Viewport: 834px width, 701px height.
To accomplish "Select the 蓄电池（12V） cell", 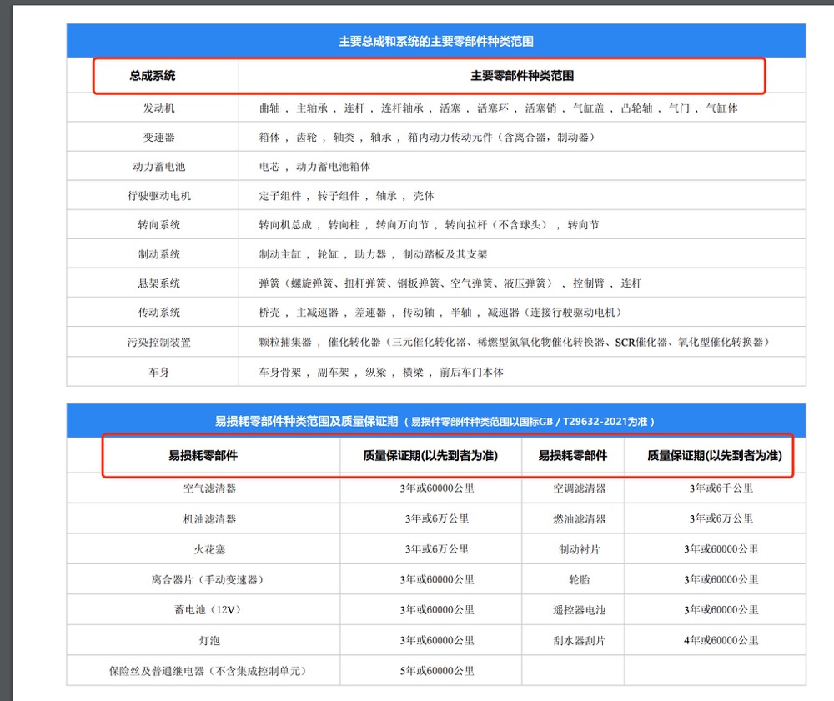I will (208, 610).
